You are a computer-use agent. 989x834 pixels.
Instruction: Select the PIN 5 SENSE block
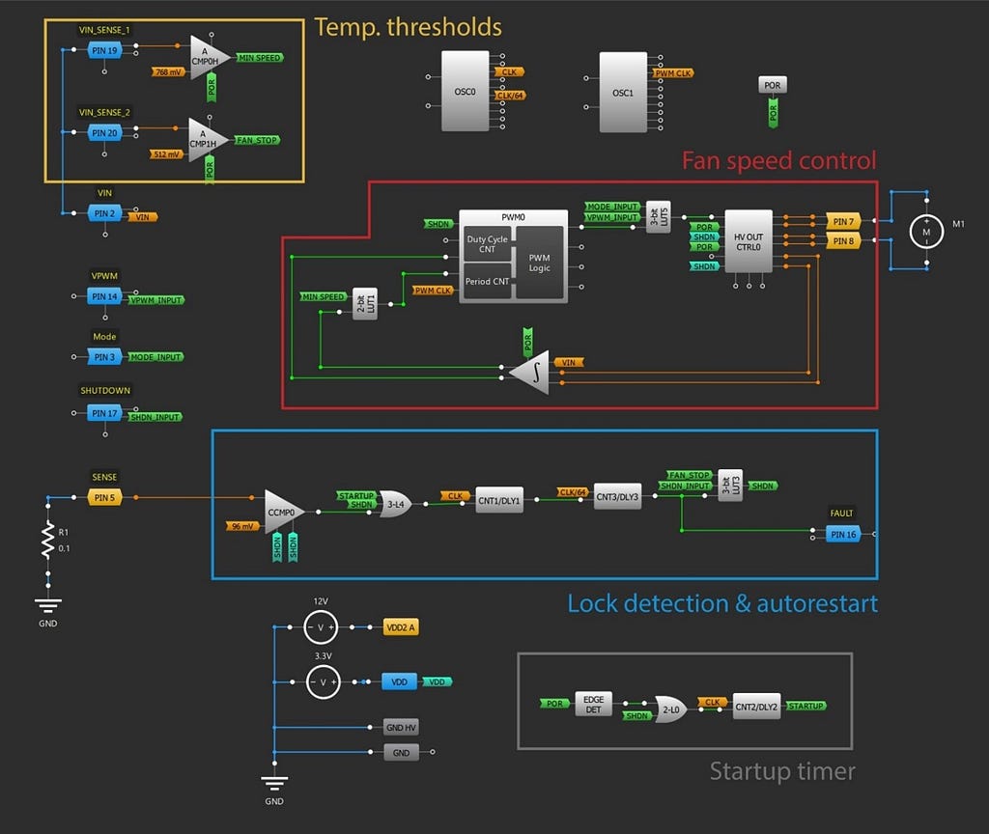pyautogui.click(x=104, y=497)
